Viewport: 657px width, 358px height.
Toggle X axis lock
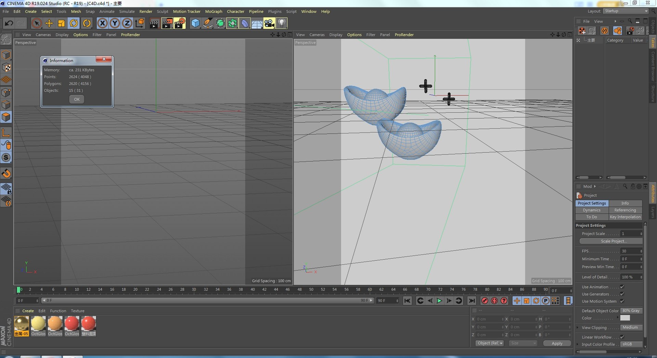[102, 23]
